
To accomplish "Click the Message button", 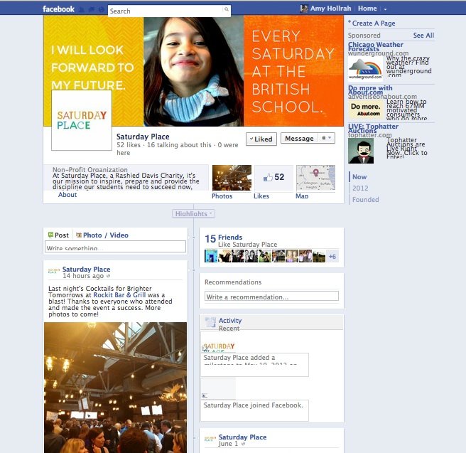I will pyautogui.click(x=298, y=139).
